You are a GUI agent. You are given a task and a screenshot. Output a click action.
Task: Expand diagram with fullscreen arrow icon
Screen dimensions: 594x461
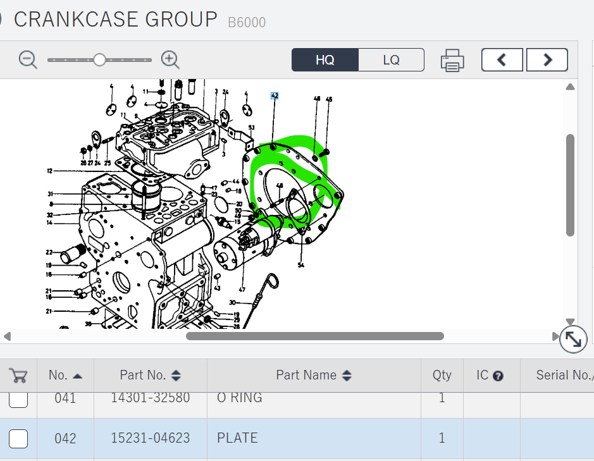pos(573,340)
